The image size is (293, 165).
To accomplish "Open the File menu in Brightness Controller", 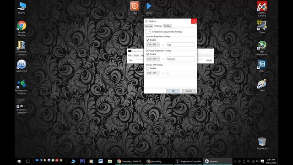I will [x=130, y=55].
